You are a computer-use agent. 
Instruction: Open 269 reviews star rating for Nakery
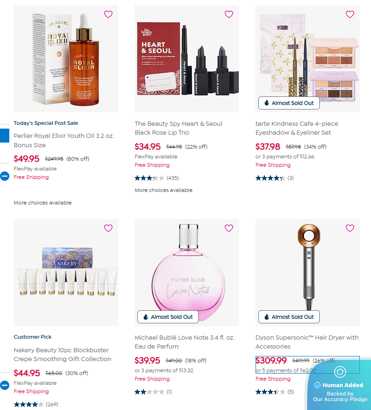(x=36, y=404)
